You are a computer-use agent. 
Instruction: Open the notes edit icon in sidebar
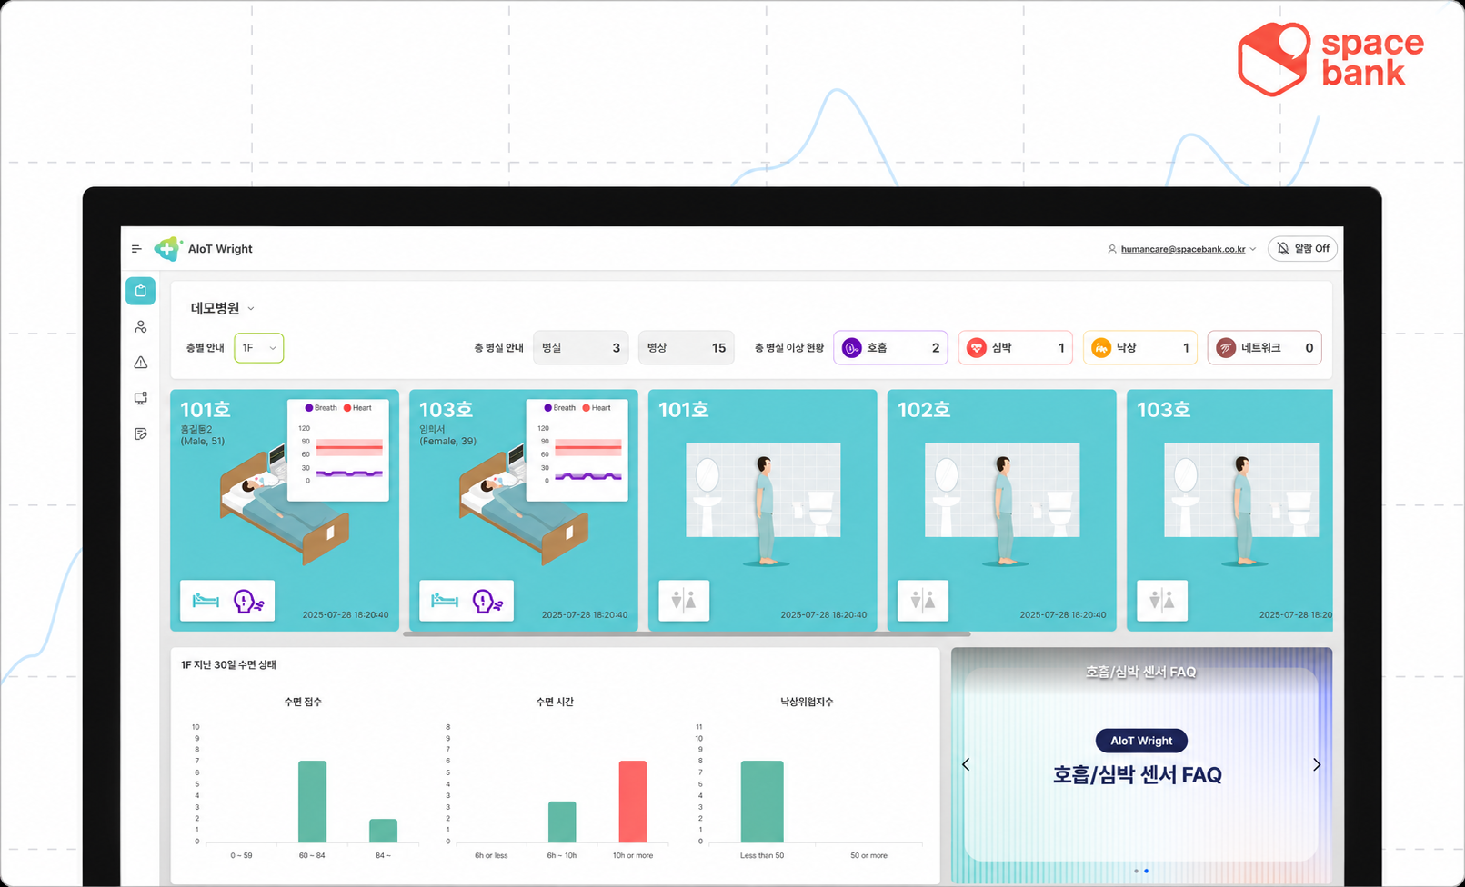tap(140, 434)
